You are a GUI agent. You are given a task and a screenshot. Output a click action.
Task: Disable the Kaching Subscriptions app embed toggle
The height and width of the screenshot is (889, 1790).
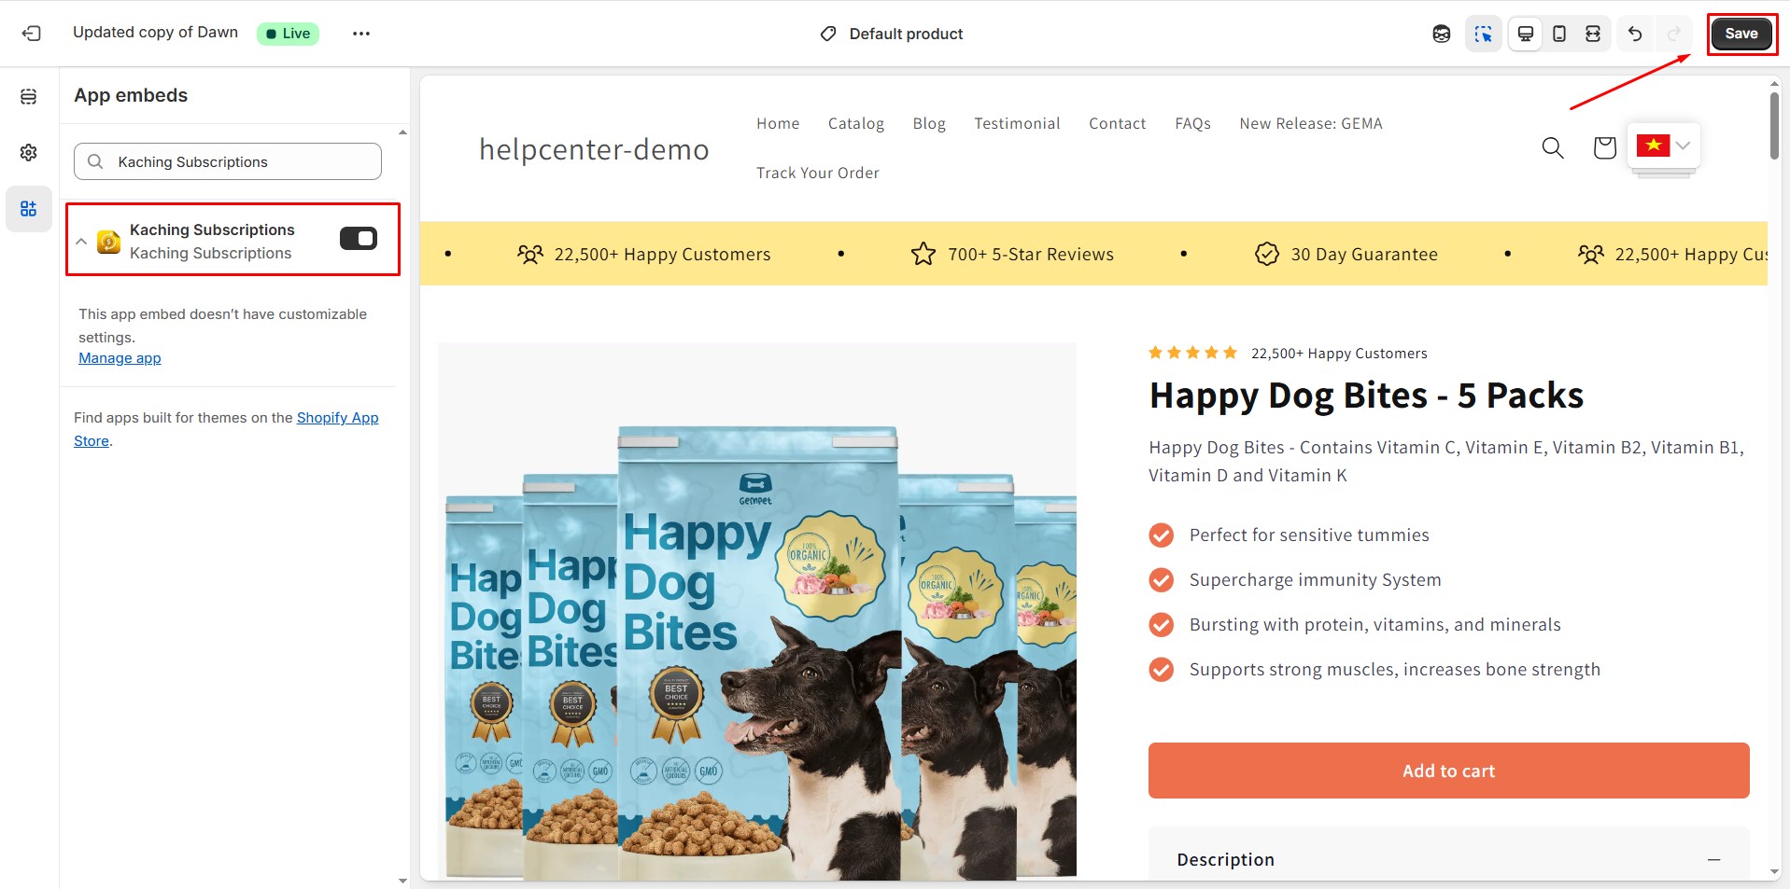359,239
